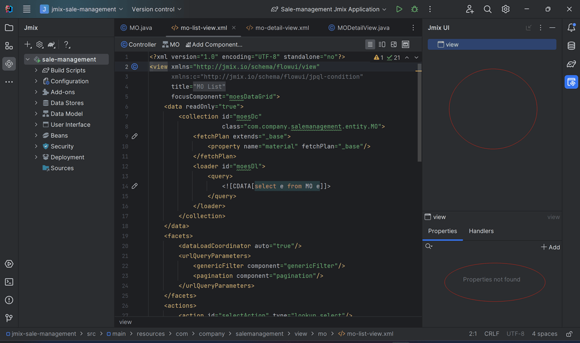Switch to the MODetailView.java tab
Screen dimensions: 580x343
(x=364, y=27)
